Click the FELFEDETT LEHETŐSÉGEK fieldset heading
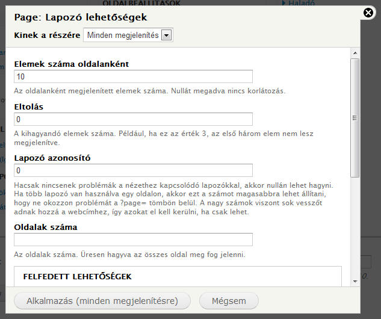381x319 pixels. click(77, 276)
